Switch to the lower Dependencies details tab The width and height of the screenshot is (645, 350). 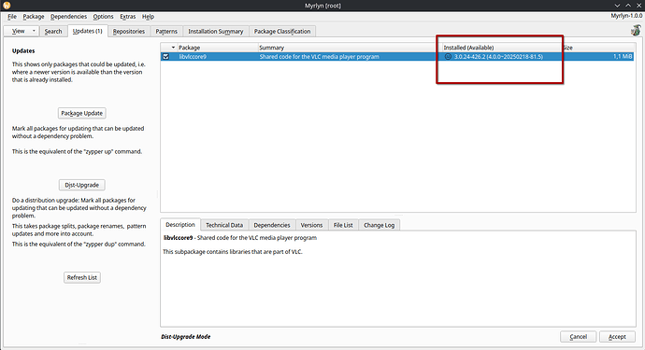pyautogui.click(x=272, y=225)
